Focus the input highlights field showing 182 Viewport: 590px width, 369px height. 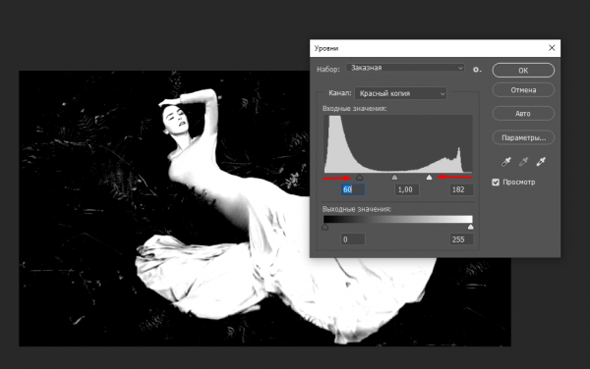[462, 189]
